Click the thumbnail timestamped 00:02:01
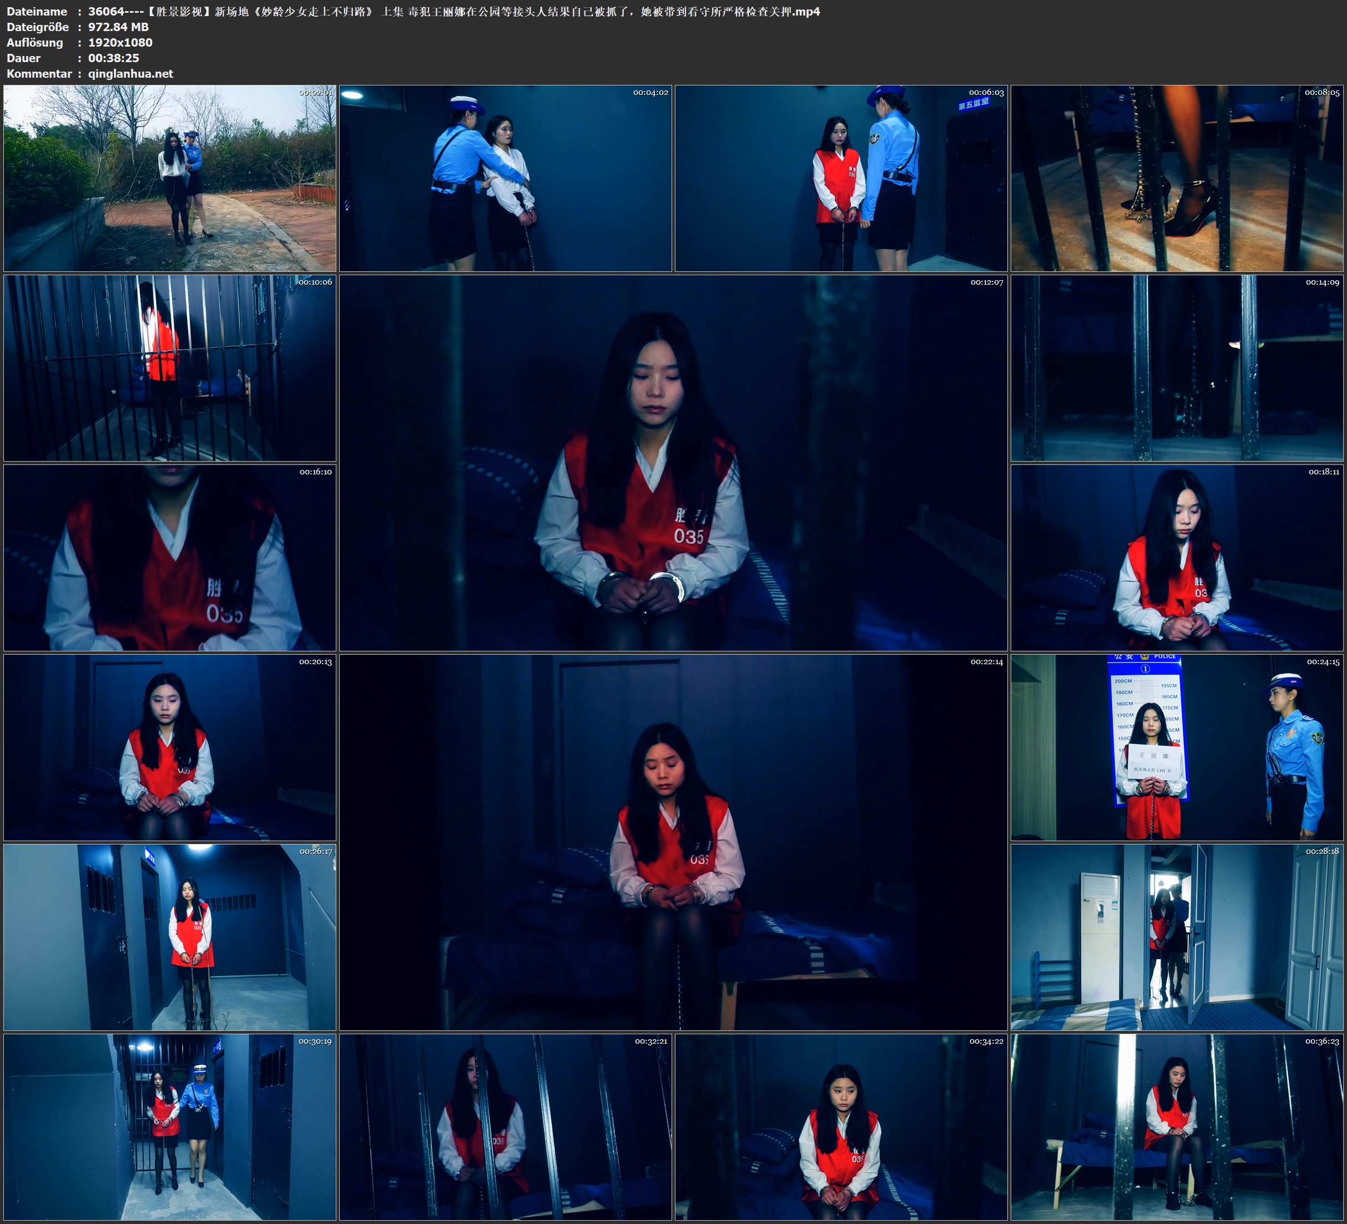The image size is (1347, 1224). pyautogui.click(x=170, y=178)
